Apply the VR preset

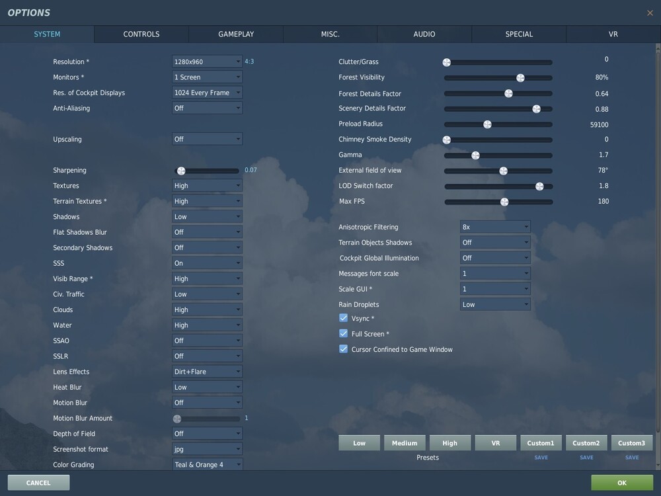[495, 443]
